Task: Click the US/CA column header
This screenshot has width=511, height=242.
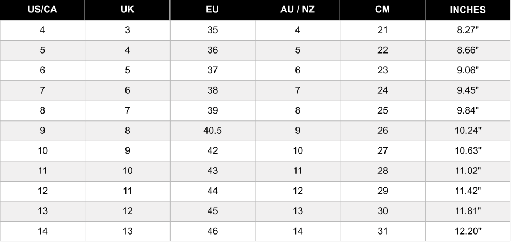Action: pyautogui.click(x=42, y=10)
